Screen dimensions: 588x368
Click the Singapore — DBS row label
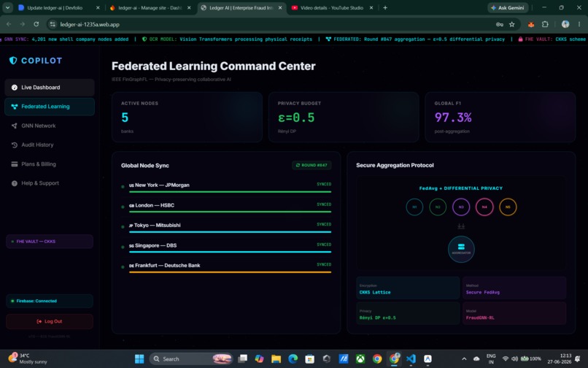152,245
